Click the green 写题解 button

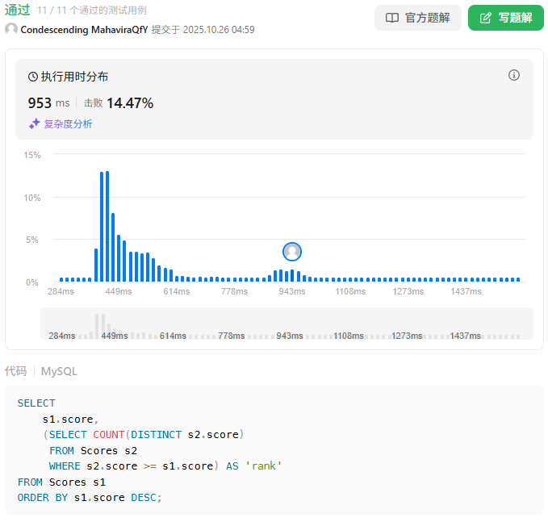505,18
